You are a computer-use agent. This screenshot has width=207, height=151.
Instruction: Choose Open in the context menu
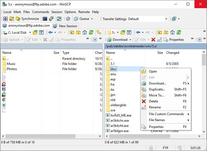click(166, 71)
